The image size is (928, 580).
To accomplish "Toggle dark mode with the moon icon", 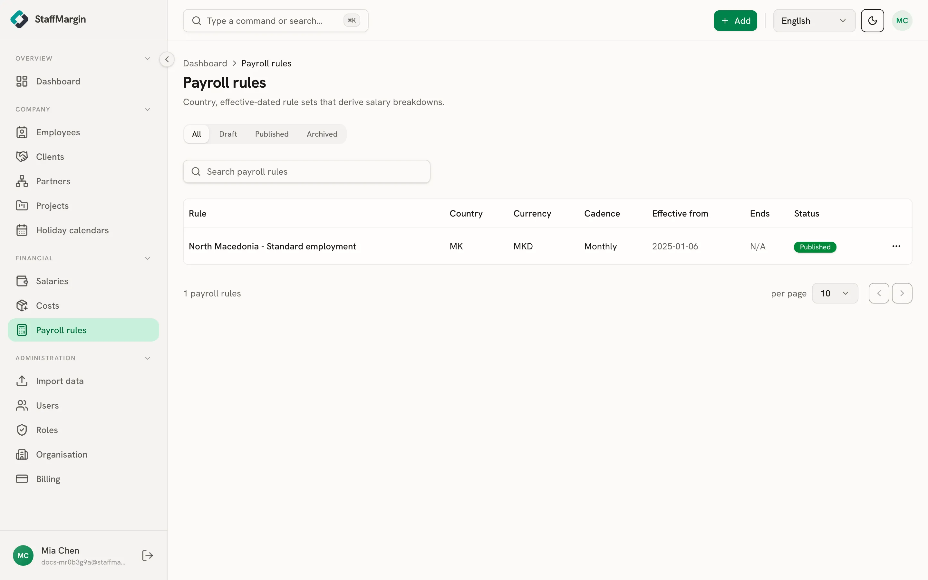I will click(872, 21).
